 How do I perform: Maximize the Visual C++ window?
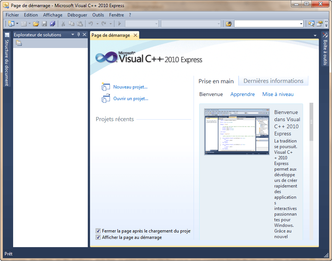tap(306, 4)
